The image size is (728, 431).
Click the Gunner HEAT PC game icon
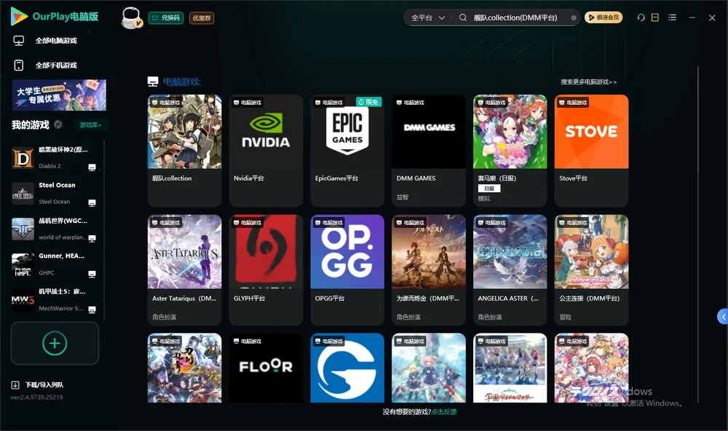23,265
